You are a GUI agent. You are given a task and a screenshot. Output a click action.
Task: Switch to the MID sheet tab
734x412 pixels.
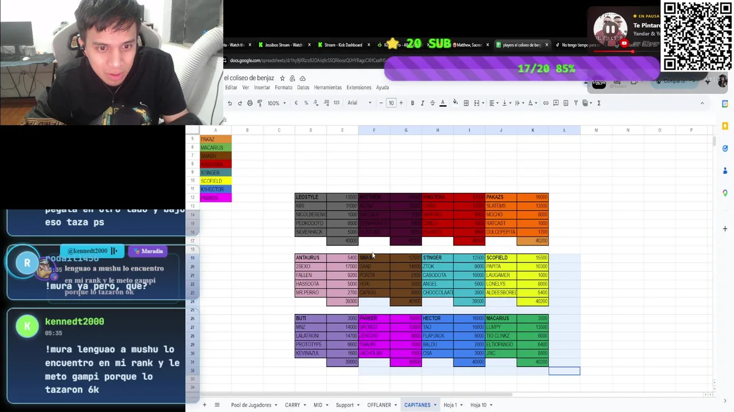tap(318, 405)
